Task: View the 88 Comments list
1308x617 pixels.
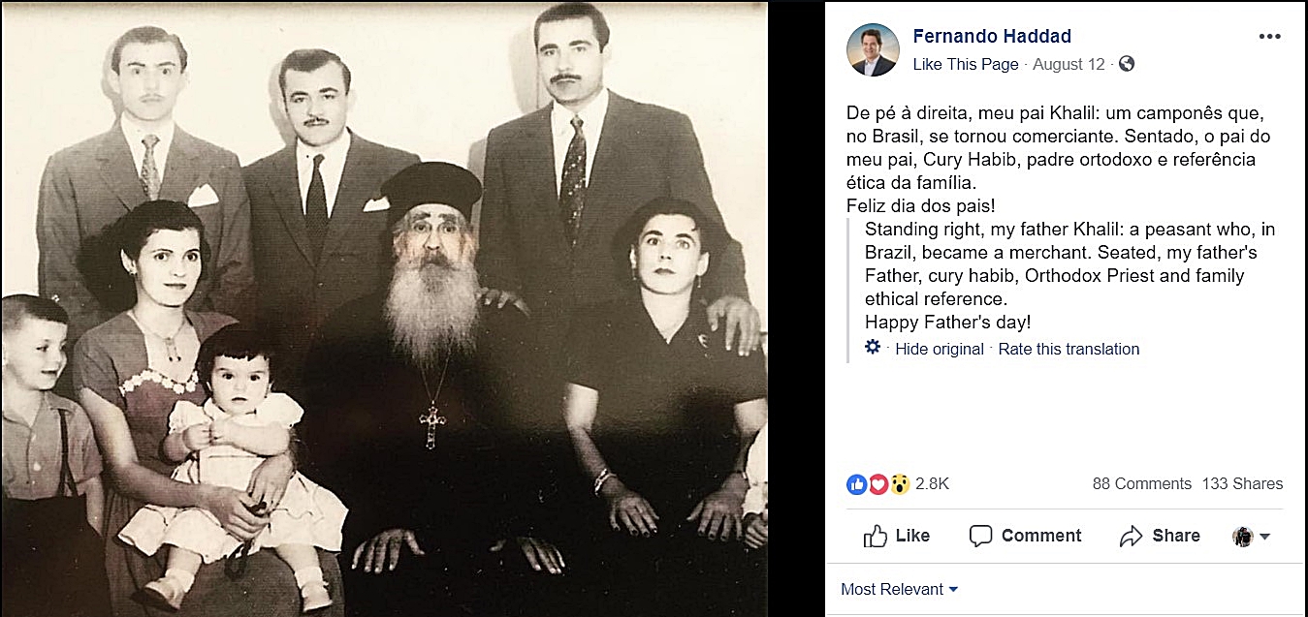Action: pyautogui.click(x=1142, y=483)
